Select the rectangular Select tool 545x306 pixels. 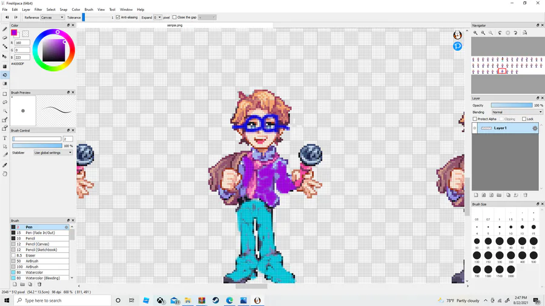point(5,94)
